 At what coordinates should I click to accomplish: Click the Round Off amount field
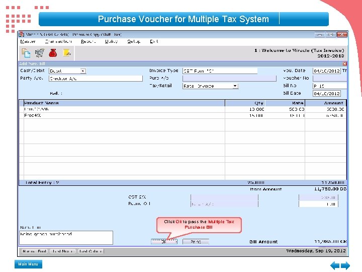click(318, 204)
